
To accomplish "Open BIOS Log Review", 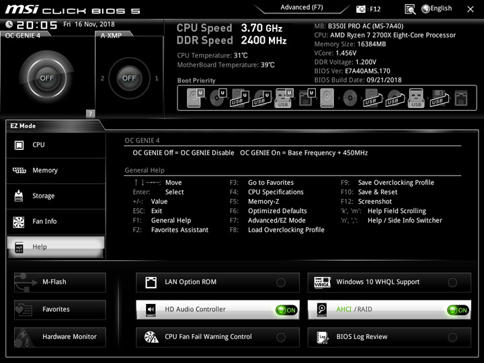I will (389, 337).
